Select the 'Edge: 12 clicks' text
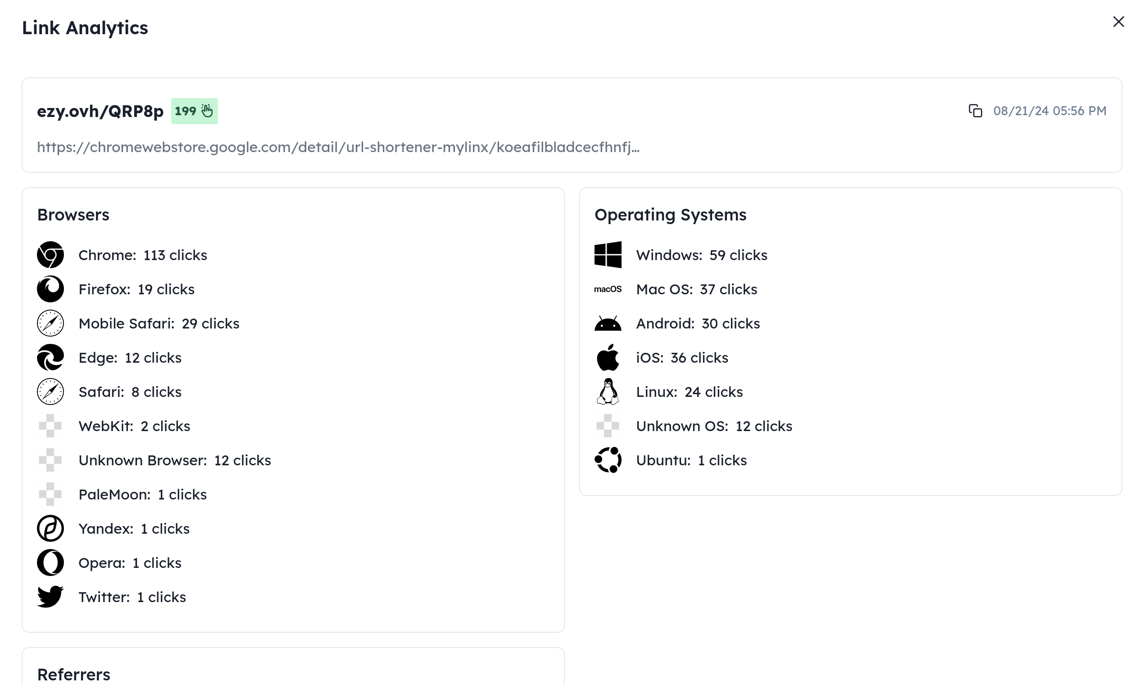The image size is (1144, 684). click(130, 358)
